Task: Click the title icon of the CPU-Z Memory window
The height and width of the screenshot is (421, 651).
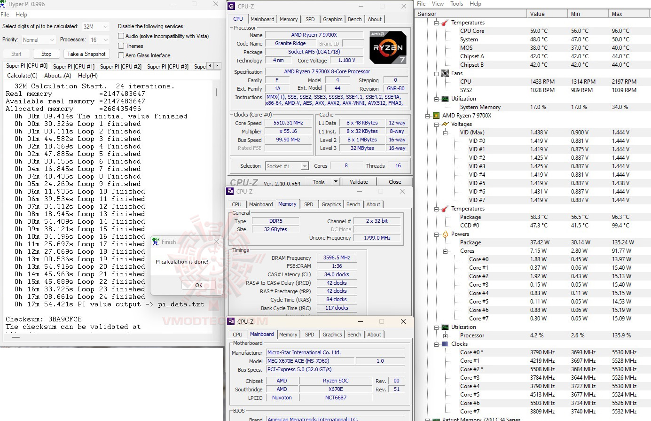Action: [230, 191]
